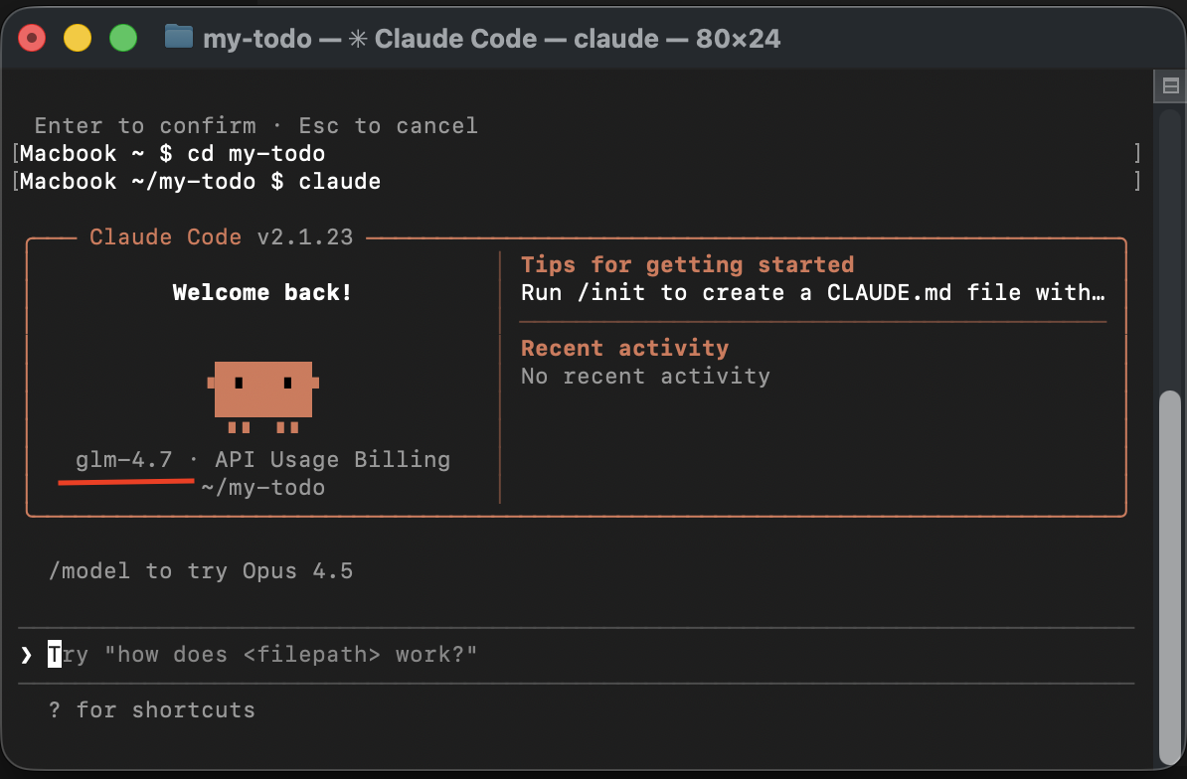Minimize the window using the yellow button

(78, 39)
